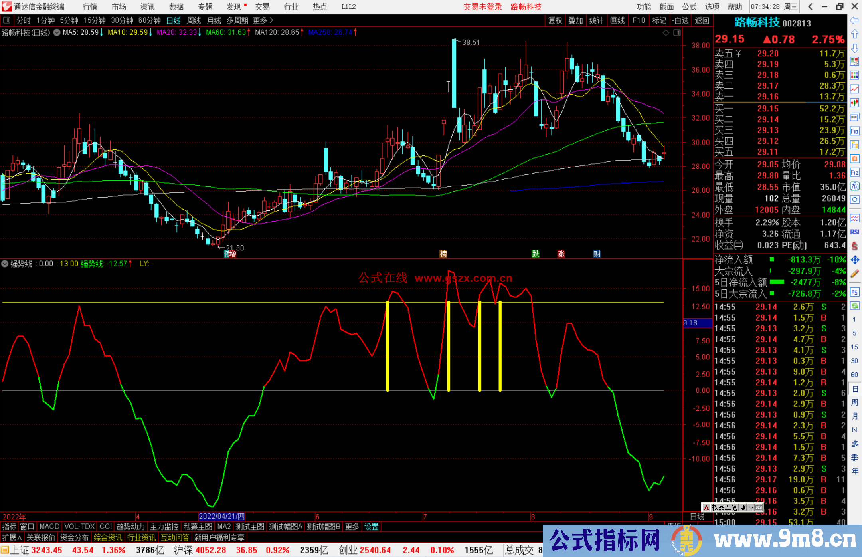The width and height of the screenshot is (862, 557).
Task: Click the F10 icon in right sidebar
Action: (x=854, y=131)
